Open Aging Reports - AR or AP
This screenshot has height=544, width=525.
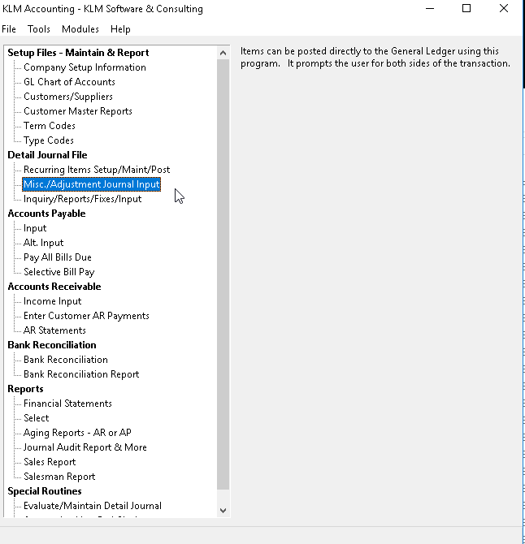tap(77, 433)
